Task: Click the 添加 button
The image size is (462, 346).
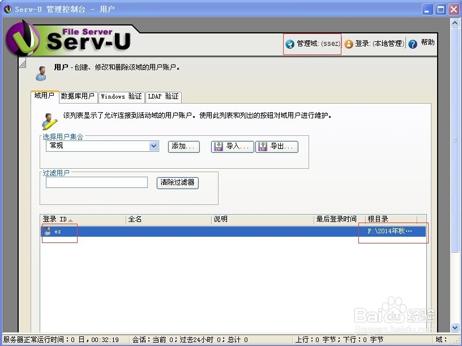Action: (x=184, y=147)
